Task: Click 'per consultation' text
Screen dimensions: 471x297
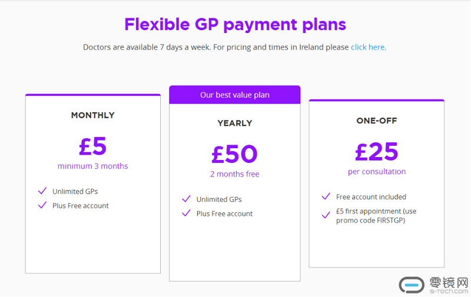Action: click(377, 172)
